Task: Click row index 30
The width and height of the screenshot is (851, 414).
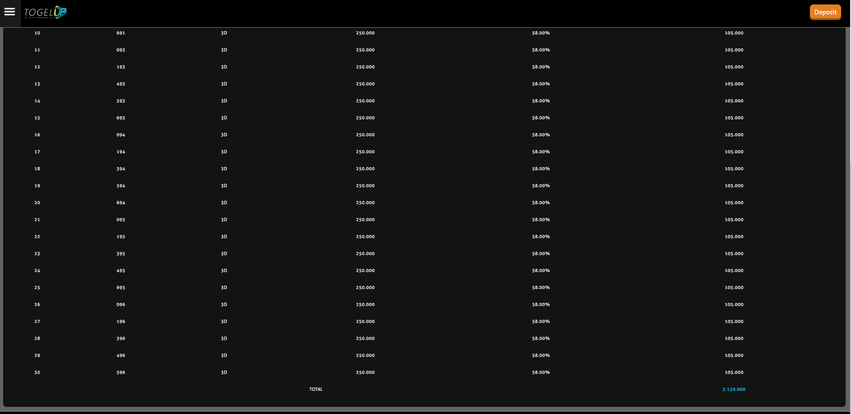Action: click(x=37, y=372)
